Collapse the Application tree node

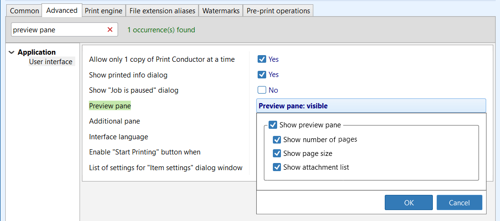11,53
